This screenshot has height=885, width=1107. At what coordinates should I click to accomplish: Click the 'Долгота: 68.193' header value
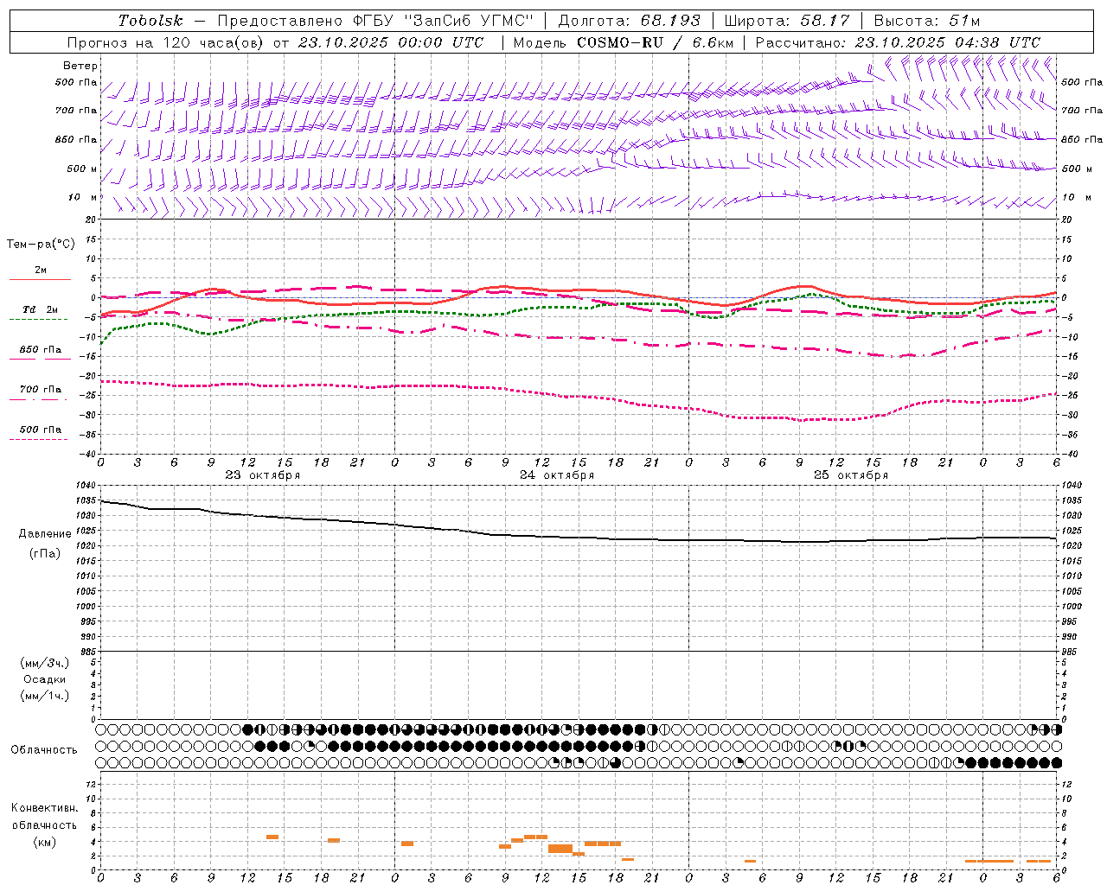click(x=630, y=21)
